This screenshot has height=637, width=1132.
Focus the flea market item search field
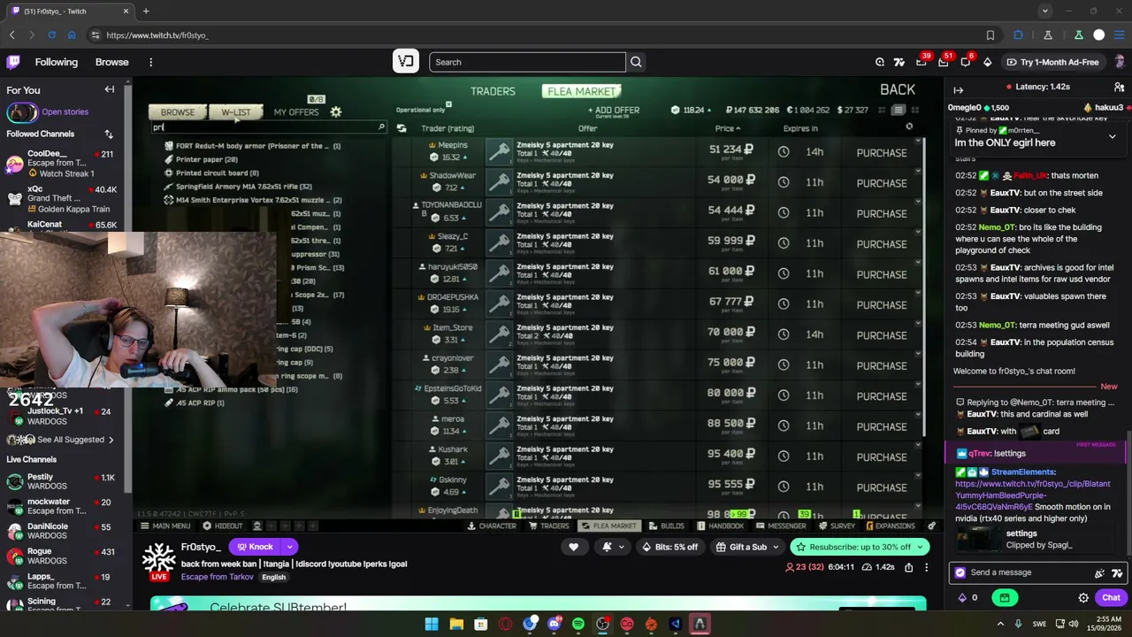(269, 128)
